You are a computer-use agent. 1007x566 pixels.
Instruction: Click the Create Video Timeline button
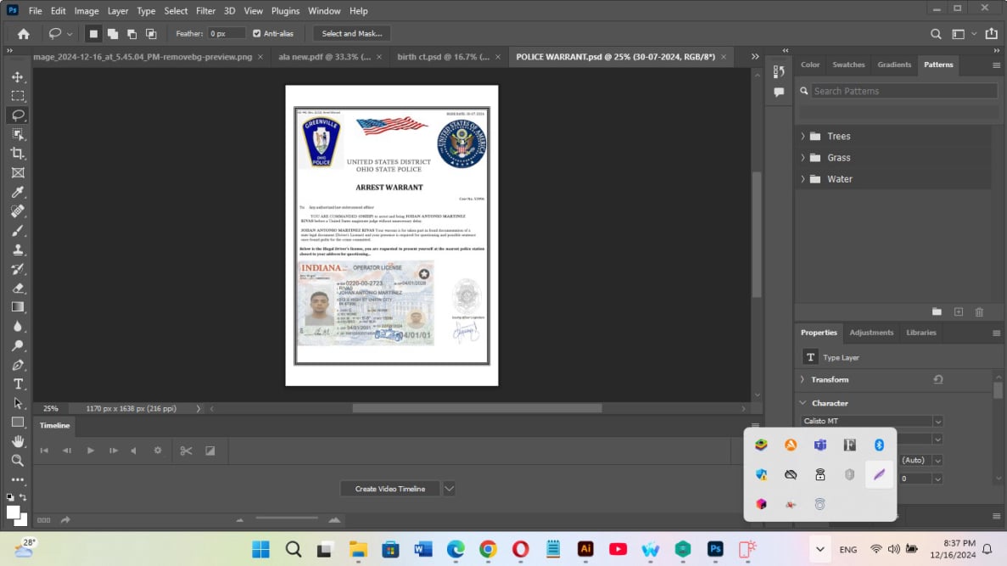click(x=390, y=489)
